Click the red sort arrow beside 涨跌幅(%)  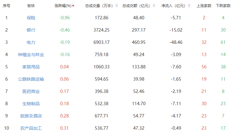pos(73,6)
